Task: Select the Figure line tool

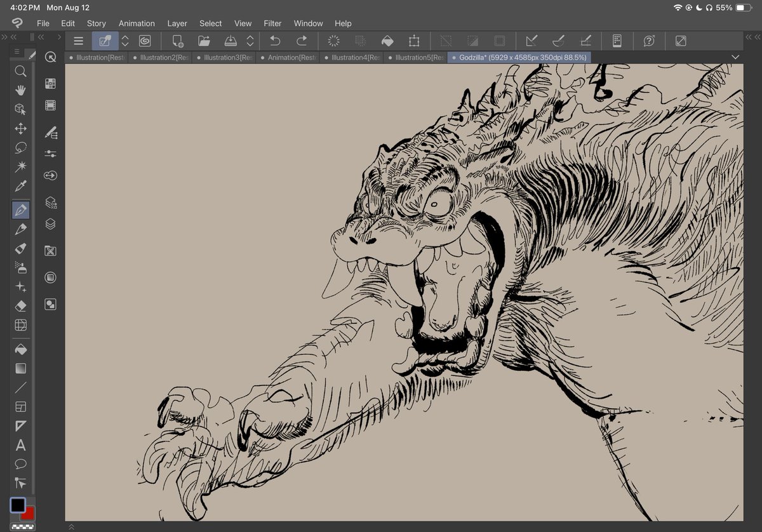Action: pos(20,387)
